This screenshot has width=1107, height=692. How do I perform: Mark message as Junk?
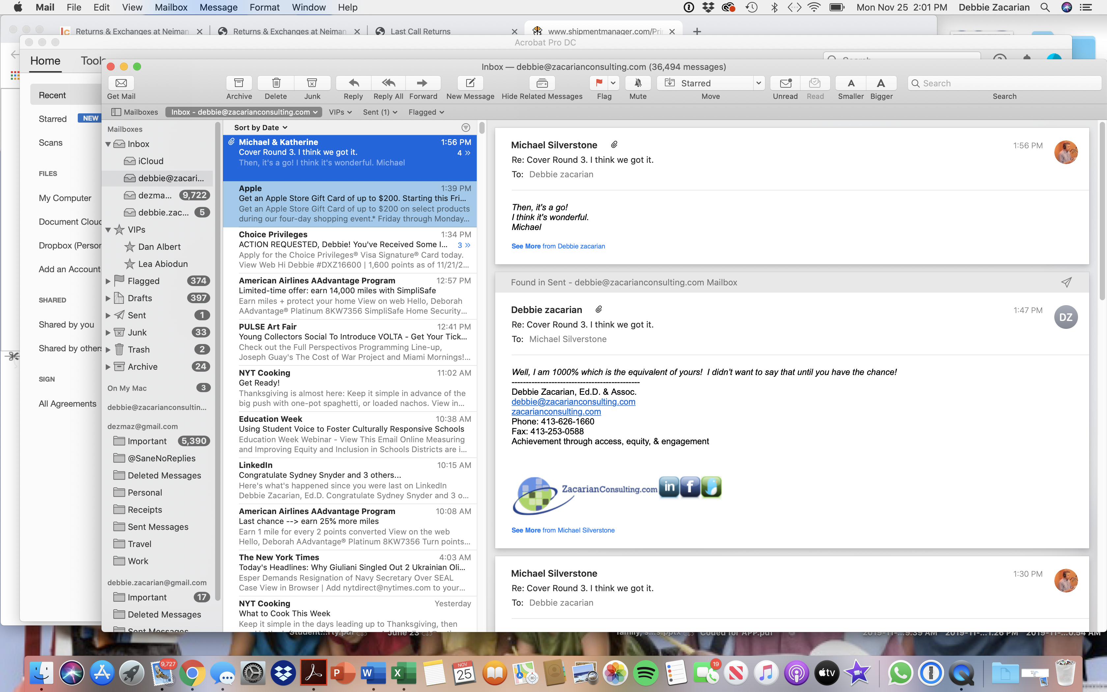pyautogui.click(x=312, y=83)
